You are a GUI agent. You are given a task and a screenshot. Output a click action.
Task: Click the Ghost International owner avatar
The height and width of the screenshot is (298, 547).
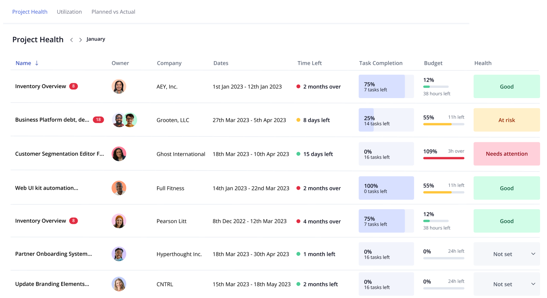coord(119,154)
